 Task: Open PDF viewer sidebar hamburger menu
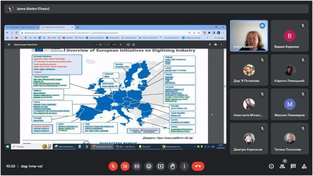point(9,44)
